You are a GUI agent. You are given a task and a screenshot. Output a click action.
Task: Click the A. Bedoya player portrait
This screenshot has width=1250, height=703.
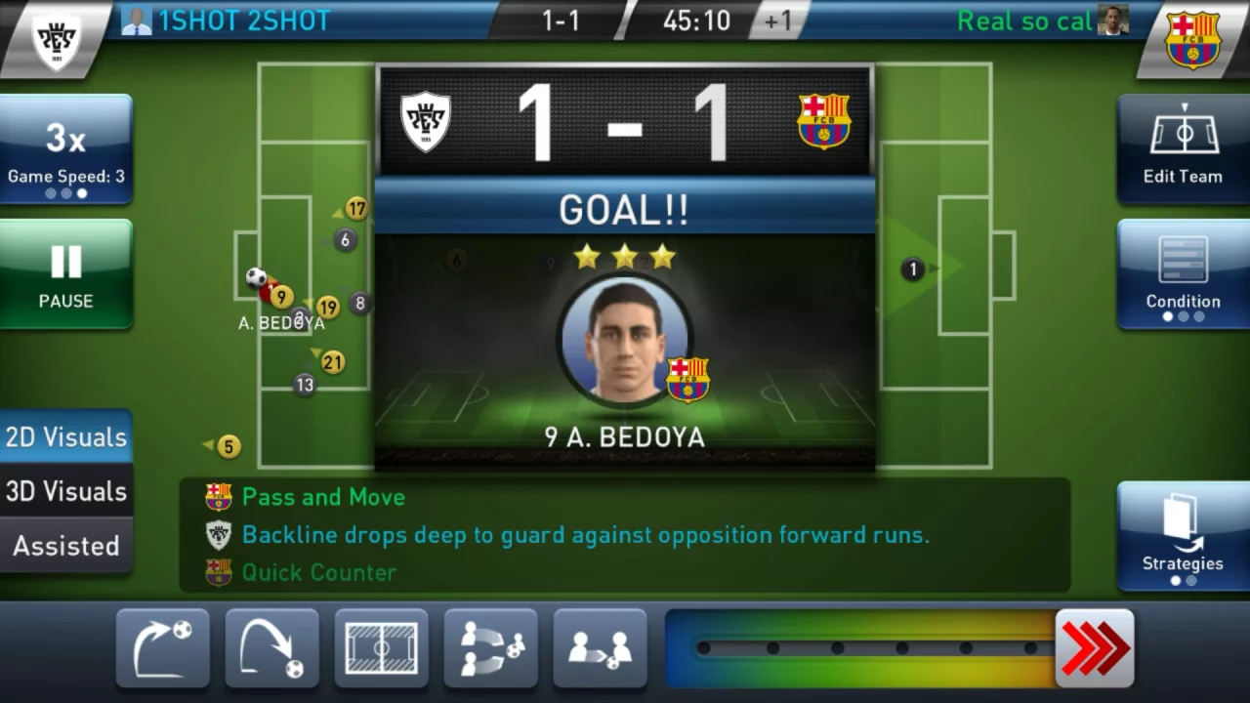[625, 342]
